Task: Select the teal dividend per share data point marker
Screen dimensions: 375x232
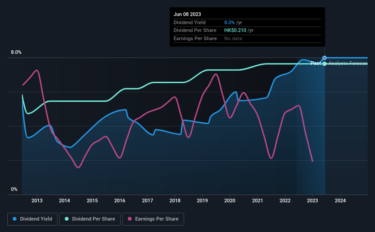Action: 325,64
